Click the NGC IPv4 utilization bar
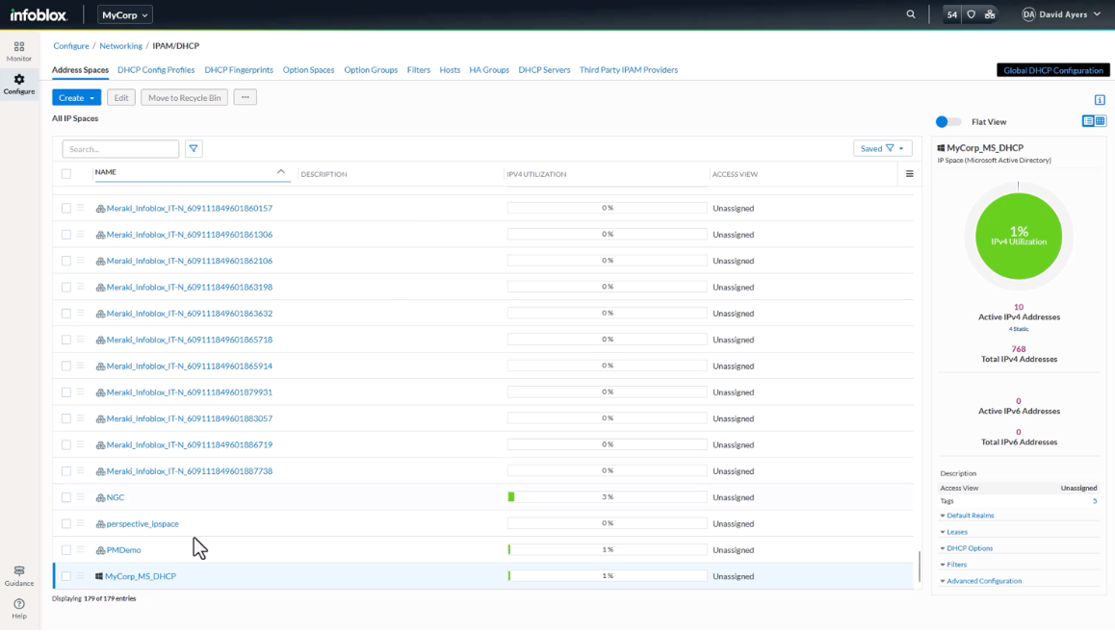The width and height of the screenshot is (1115, 632). (607, 496)
